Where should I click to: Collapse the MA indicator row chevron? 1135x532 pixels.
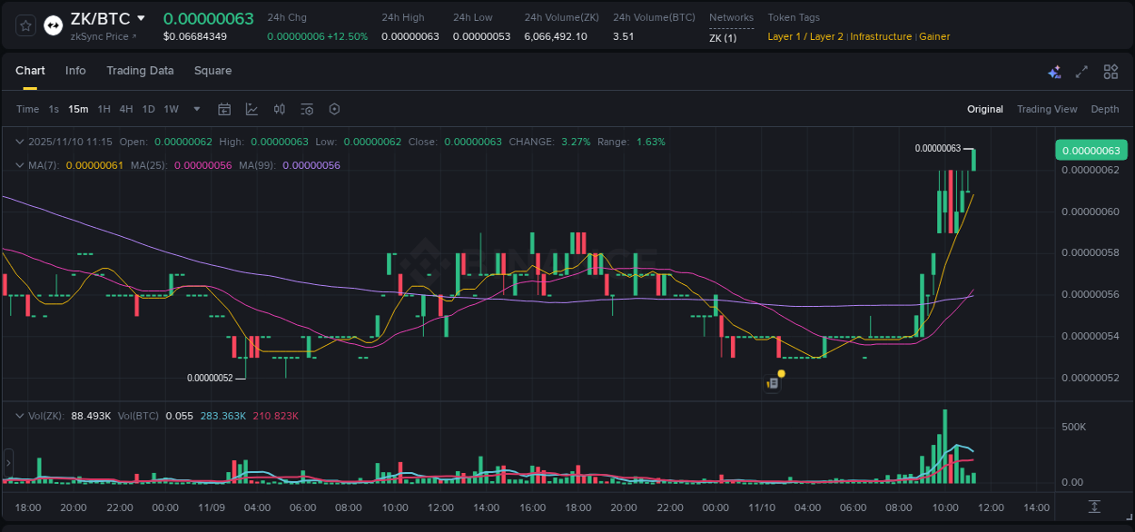[19, 165]
